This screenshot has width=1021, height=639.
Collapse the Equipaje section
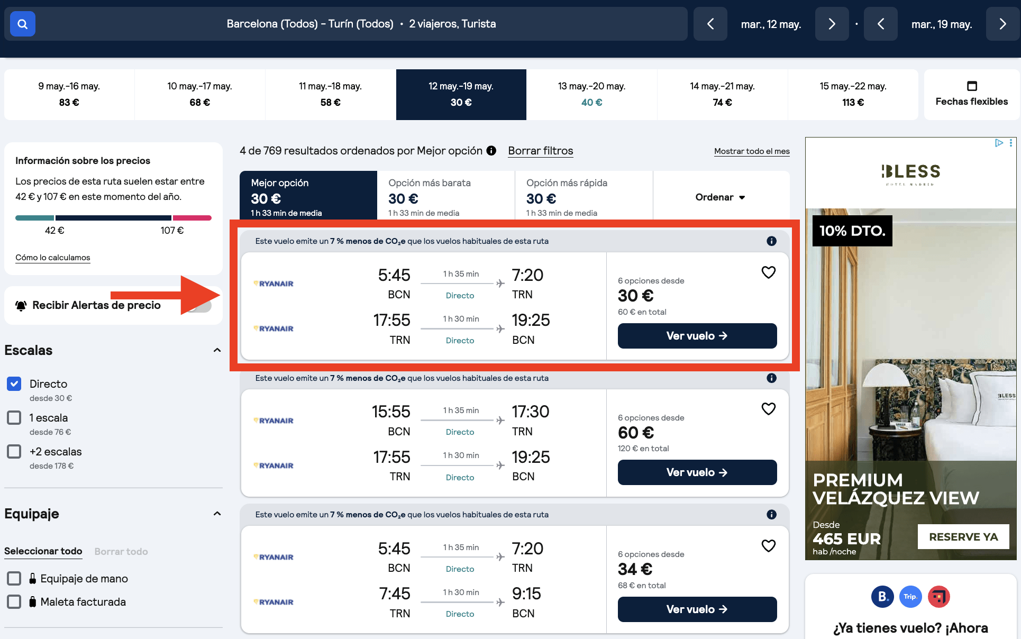click(217, 514)
